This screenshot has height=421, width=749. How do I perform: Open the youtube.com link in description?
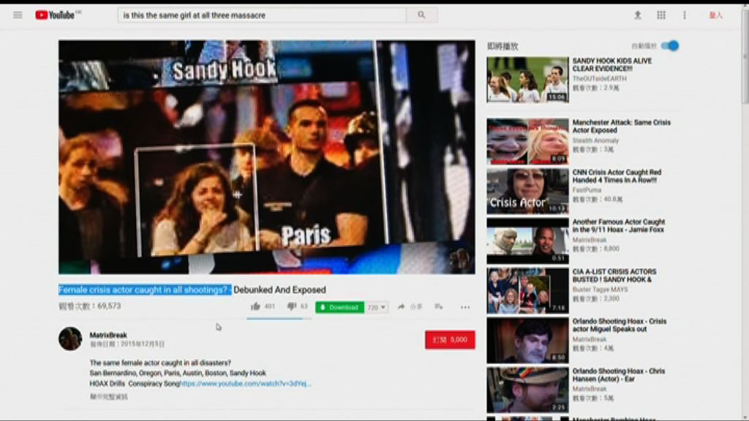coord(246,383)
